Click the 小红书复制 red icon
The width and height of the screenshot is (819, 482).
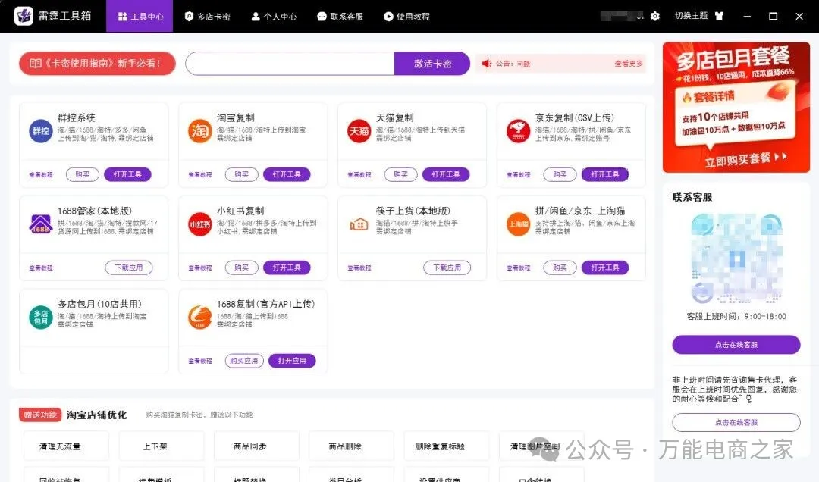coord(199,224)
